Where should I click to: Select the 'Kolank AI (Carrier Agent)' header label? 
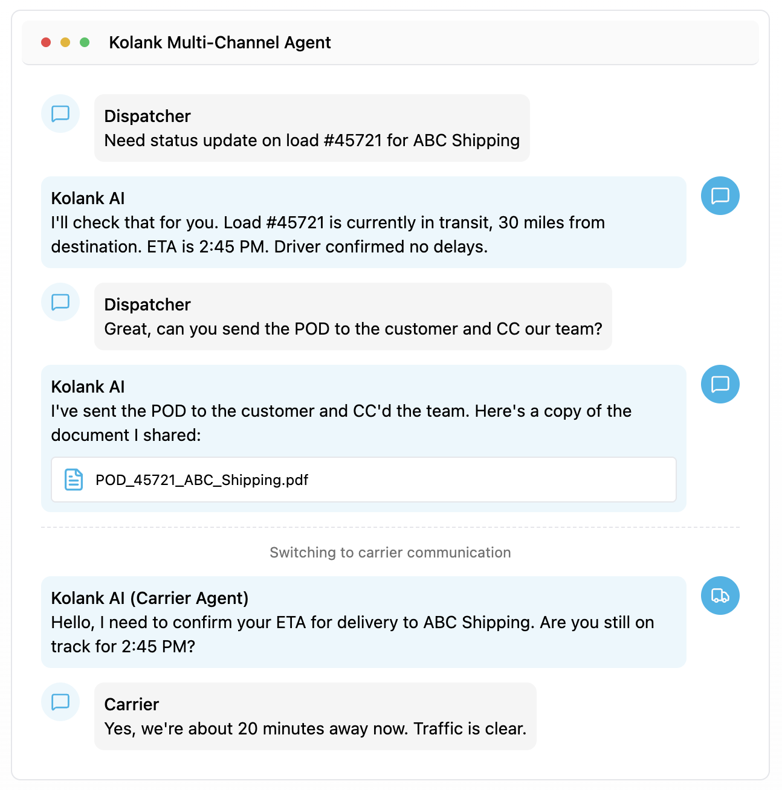point(149,598)
